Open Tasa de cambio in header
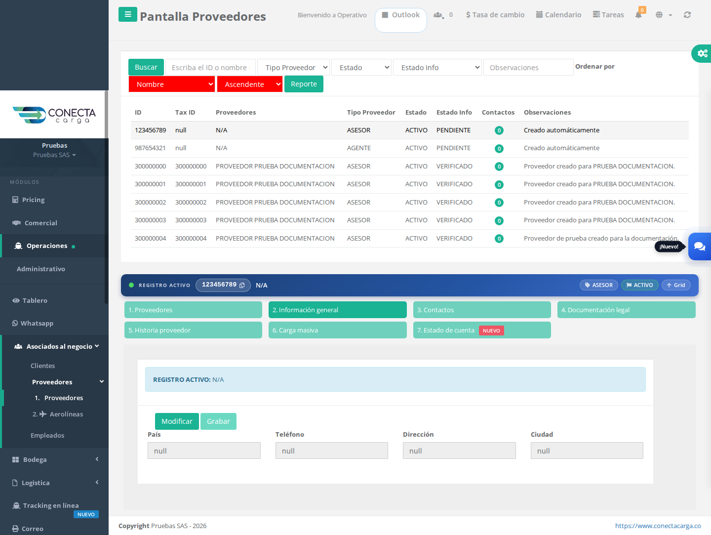This screenshot has width=711, height=535. click(495, 15)
